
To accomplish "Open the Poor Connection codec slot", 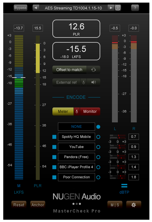I will click(x=76, y=177).
